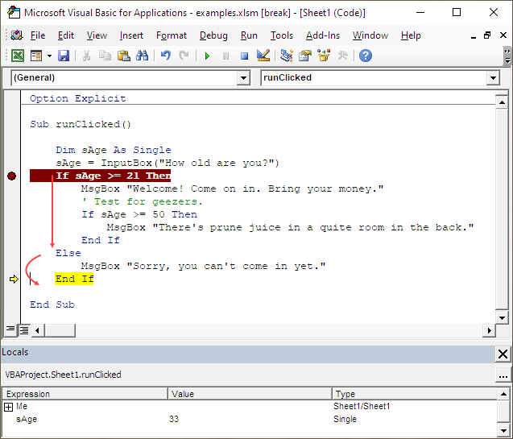Close the Locals window
The height and width of the screenshot is (439, 513).
click(503, 354)
